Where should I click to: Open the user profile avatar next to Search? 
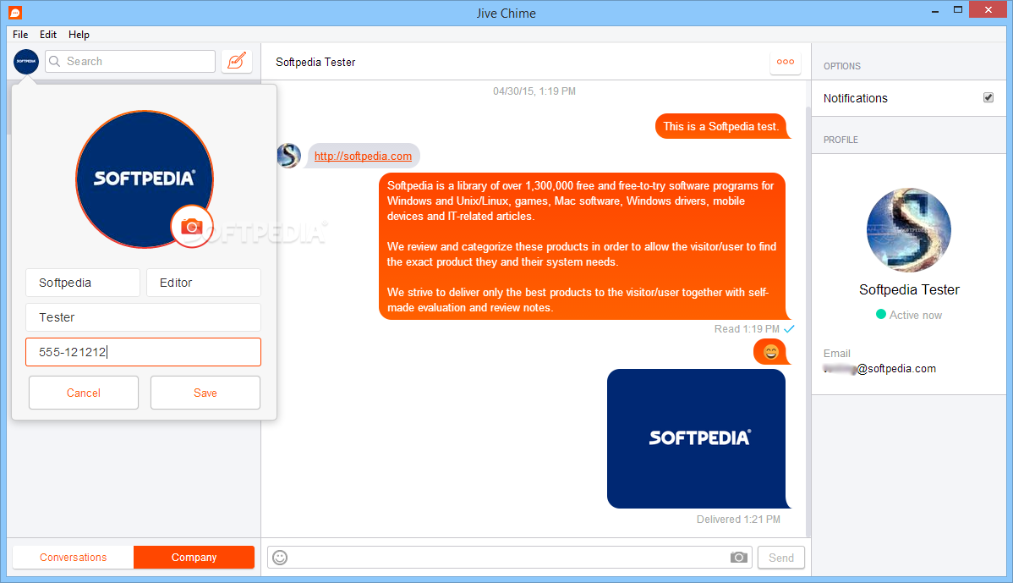click(x=26, y=62)
